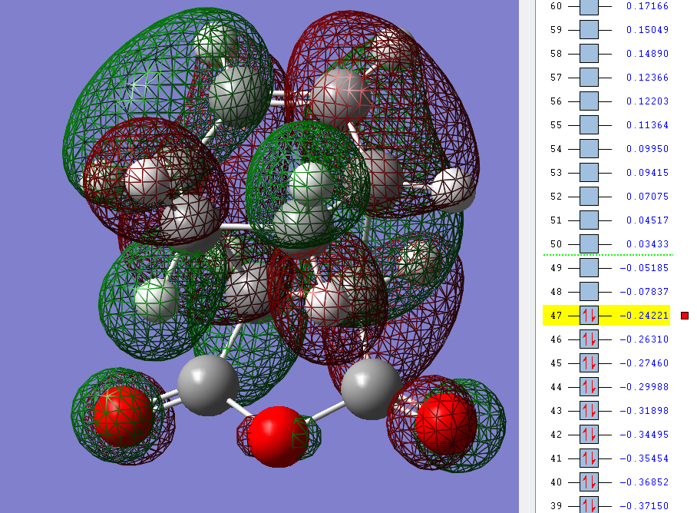The image size is (697, 513).
Task: Click orbital number label 47
Action: point(556,316)
